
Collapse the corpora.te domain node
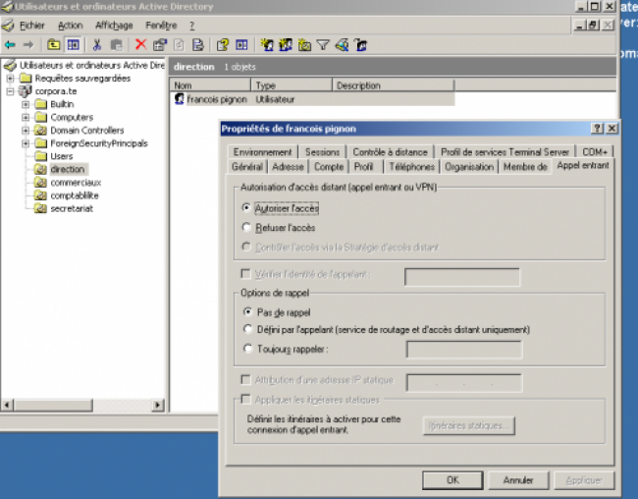coord(11,91)
